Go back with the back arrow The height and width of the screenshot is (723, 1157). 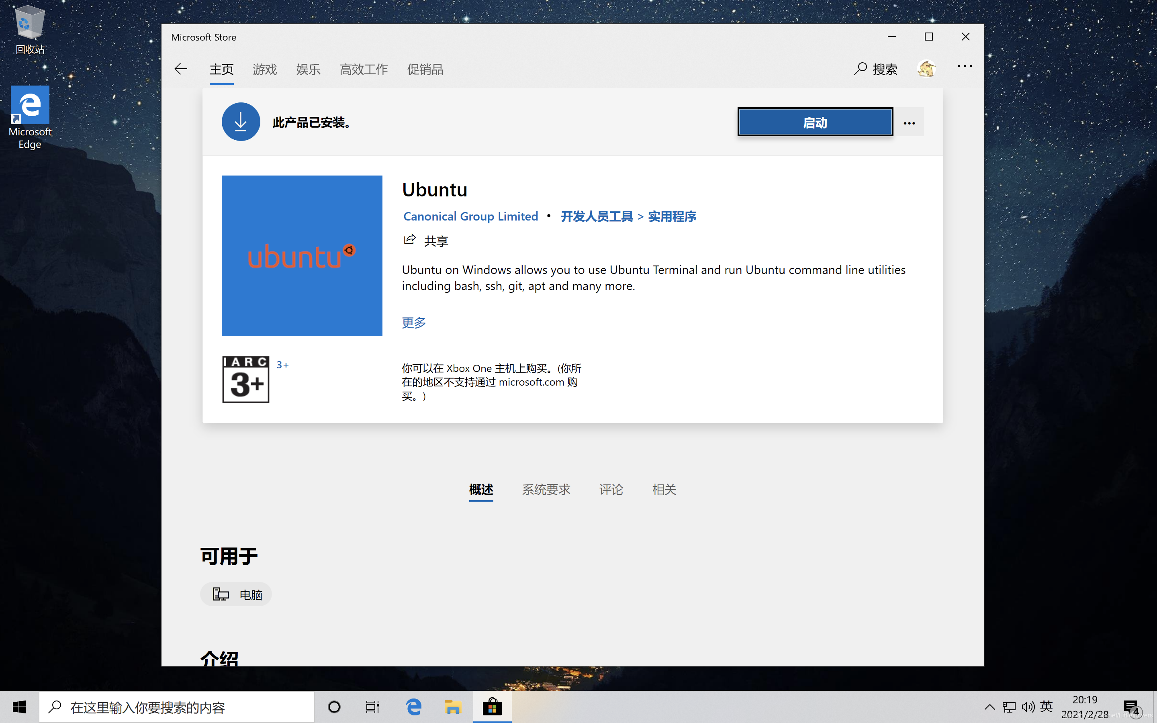click(181, 69)
